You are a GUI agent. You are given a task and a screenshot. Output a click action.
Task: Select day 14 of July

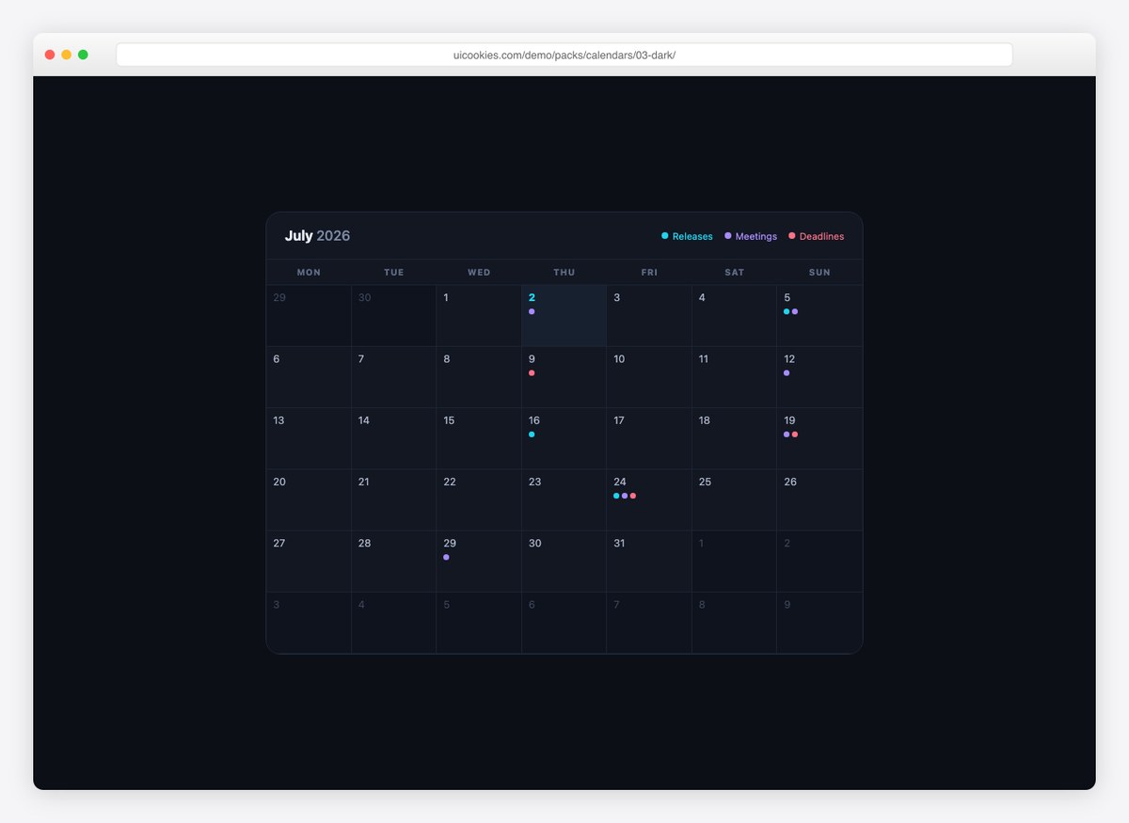(394, 438)
